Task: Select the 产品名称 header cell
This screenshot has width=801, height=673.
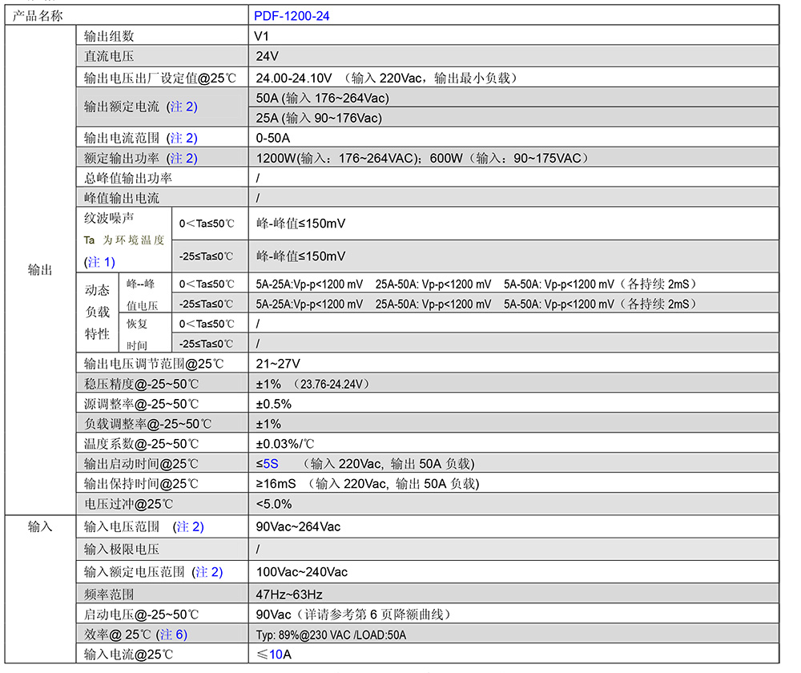Action: (38, 15)
